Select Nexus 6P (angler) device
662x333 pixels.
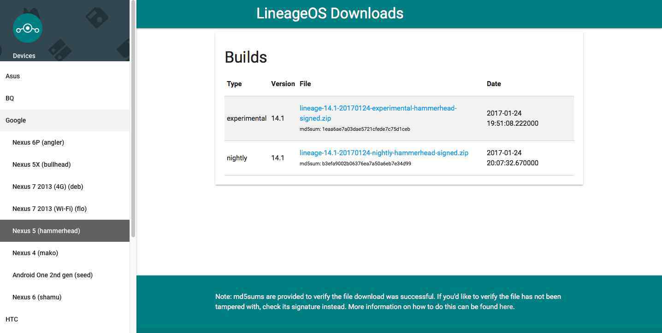coord(65,142)
